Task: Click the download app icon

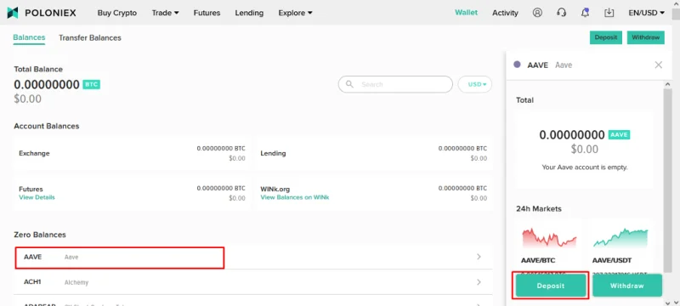Action: point(609,13)
